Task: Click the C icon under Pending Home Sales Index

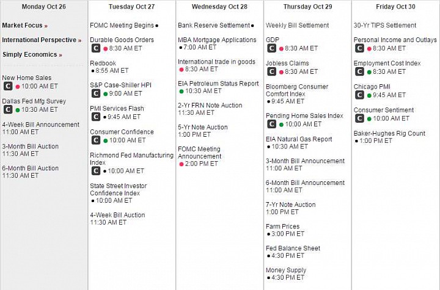Action: click(x=271, y=124)
